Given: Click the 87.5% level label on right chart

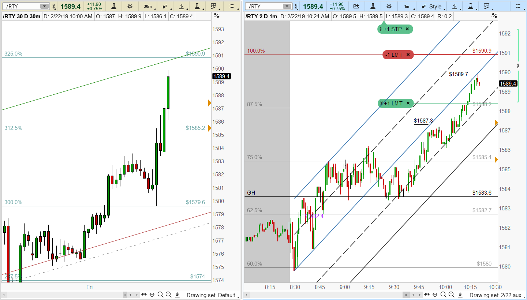Looking at the screenshot, I should tap(254, 104).
